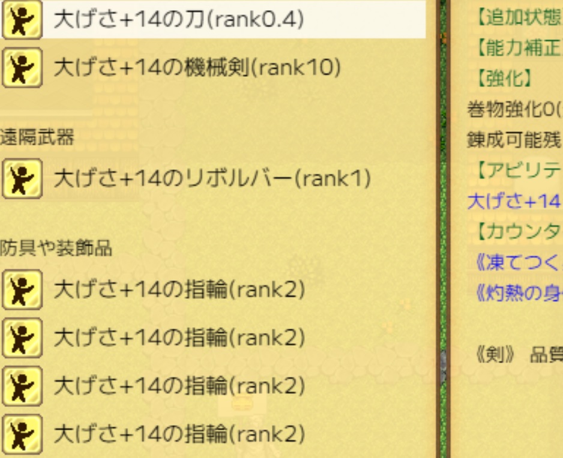
Task: Click the icon next to 大げさ+14の機械剣
Action: pyautogui.click(x=22, y=68)
